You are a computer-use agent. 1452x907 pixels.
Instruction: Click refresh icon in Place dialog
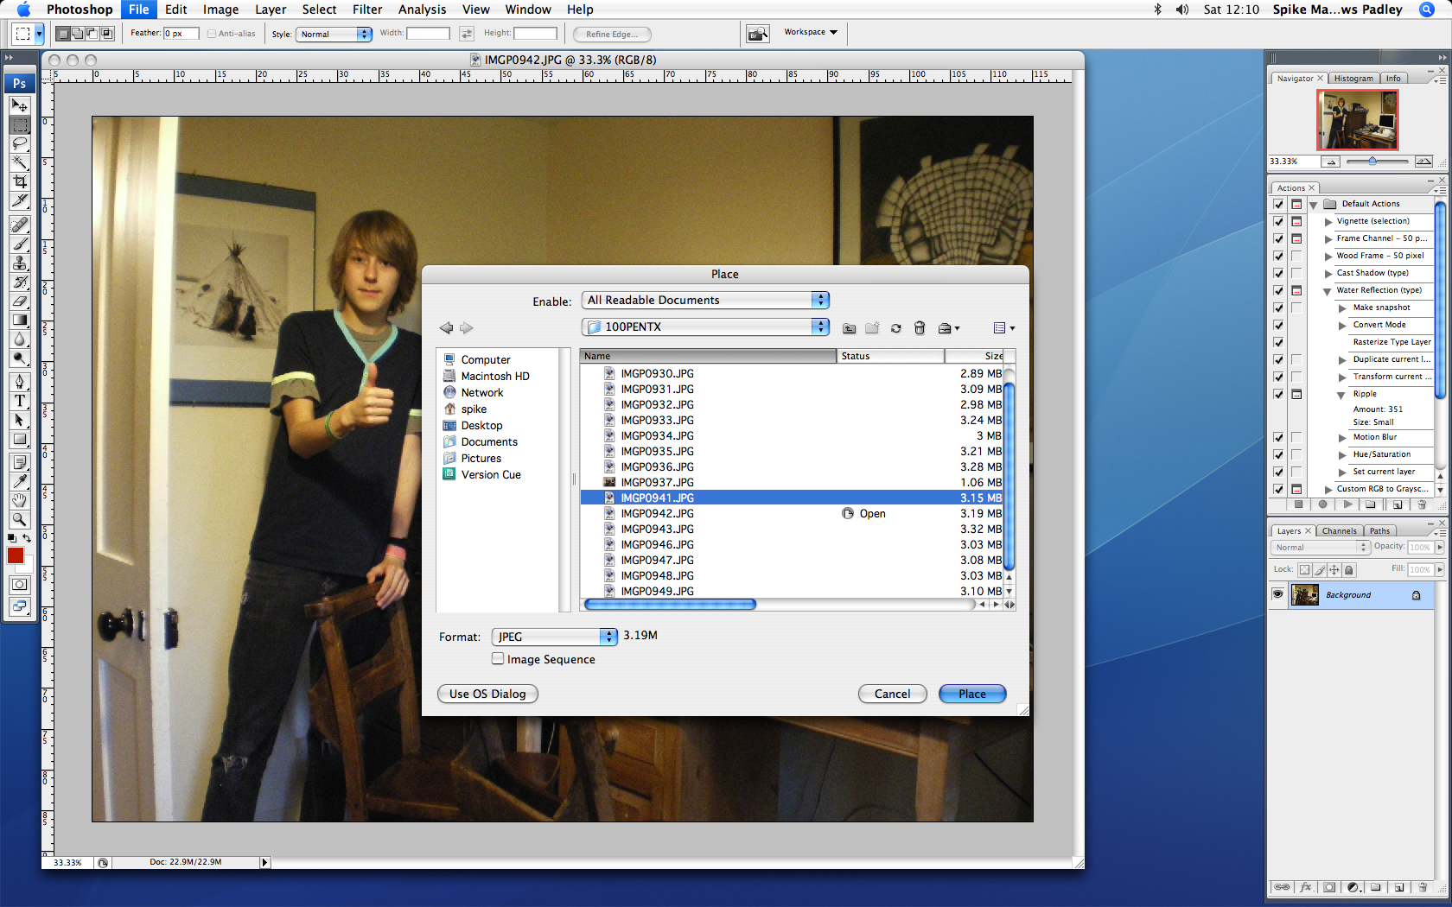pyautogui.click(x=895, y=328)
